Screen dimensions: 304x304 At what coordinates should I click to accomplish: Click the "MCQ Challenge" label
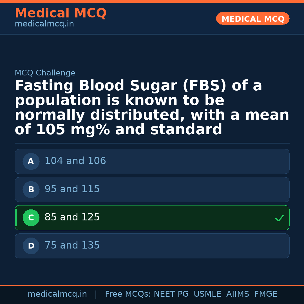click(45, 73)
